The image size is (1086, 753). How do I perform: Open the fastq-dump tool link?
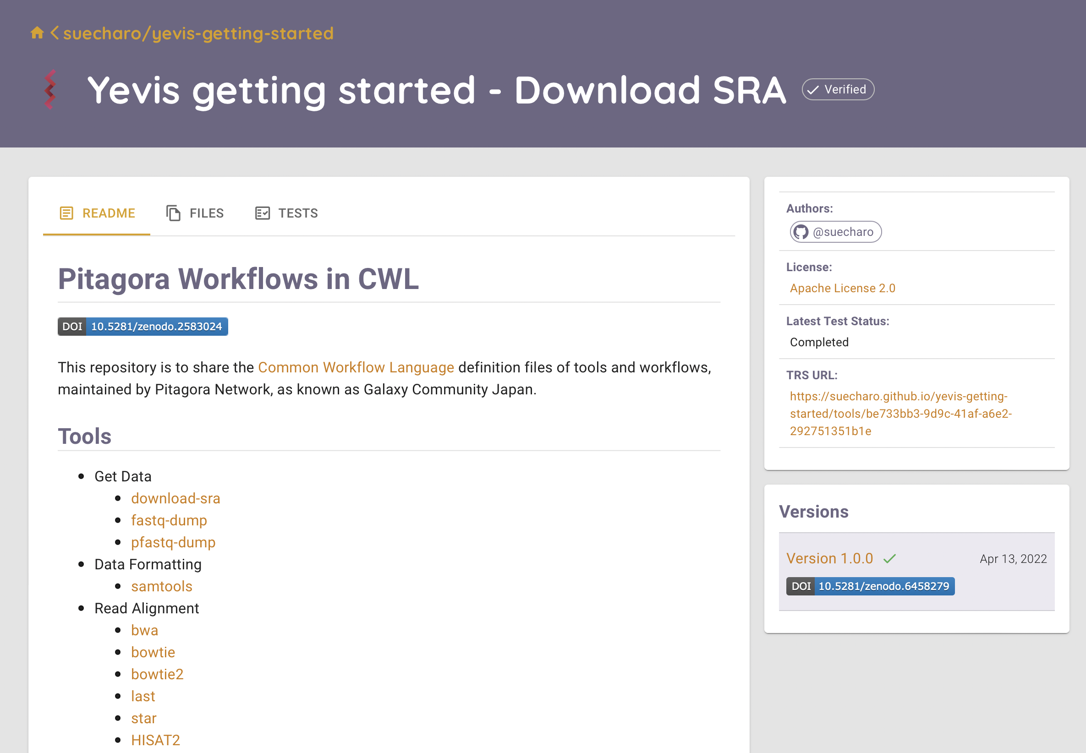coord(169,520)
